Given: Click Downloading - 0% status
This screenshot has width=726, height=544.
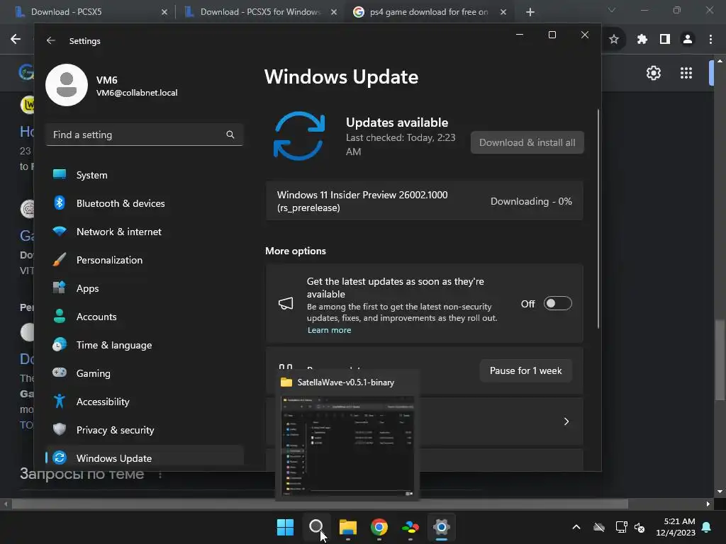Looking at the screenshot, I should point(531,201).
